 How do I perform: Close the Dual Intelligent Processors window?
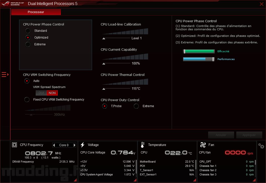(x=261, y=4)
